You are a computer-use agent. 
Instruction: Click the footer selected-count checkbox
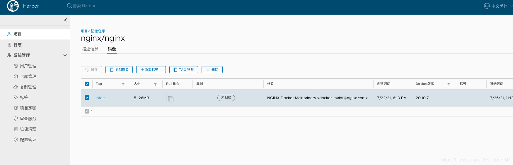[87, 111]
